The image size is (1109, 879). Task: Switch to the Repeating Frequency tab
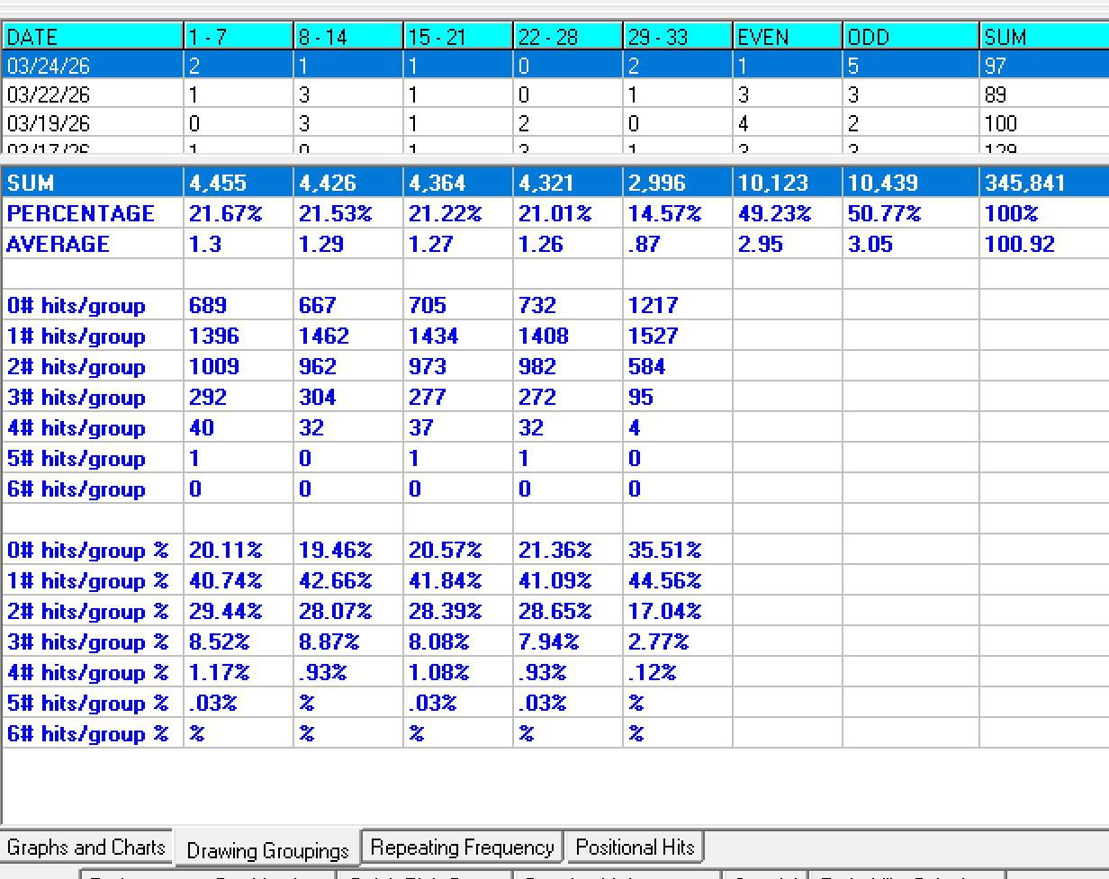pos(462,848)
